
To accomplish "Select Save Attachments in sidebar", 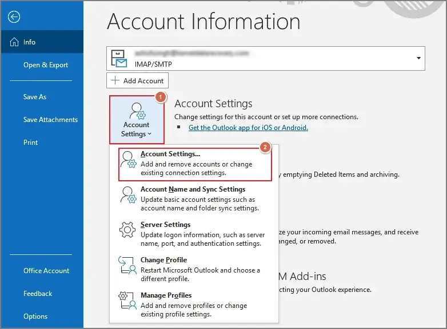I will 50,119.
